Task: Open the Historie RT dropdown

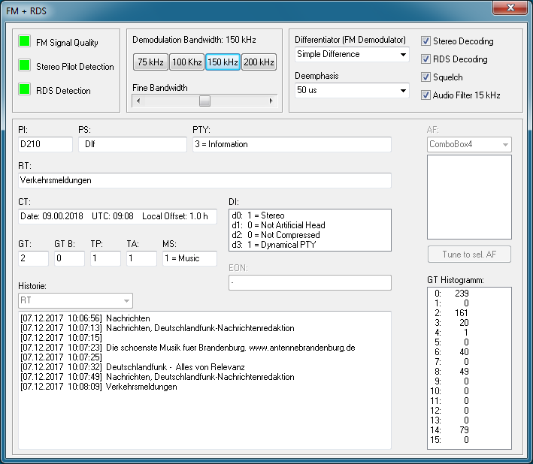Action: coord(75,300)
